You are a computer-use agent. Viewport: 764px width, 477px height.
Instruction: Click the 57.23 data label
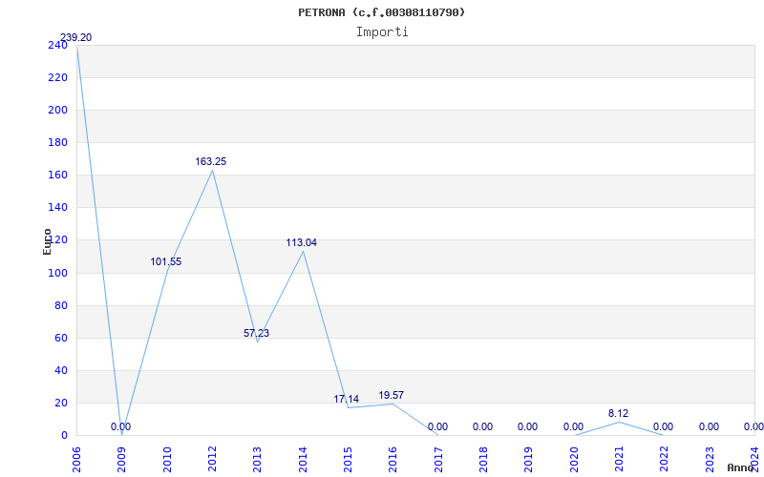coord(256,333)
